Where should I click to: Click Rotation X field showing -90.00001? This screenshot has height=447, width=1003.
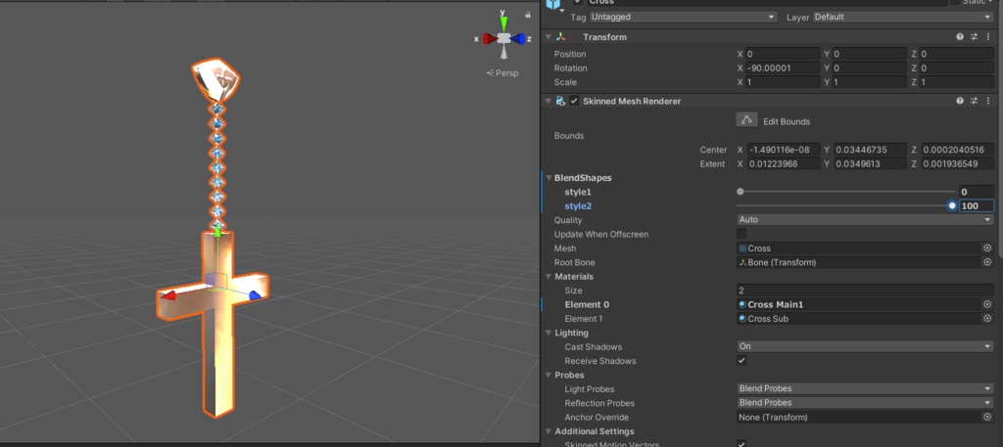[x=783, y=67]
